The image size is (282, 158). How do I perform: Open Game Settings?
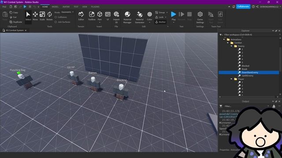click(x=200, y=18)
